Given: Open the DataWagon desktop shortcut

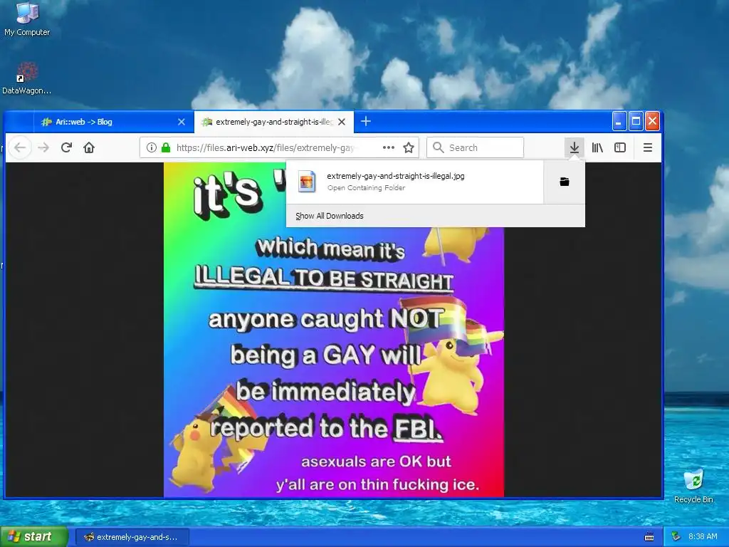Looking at the screenshot, I should pyautogui.click(x=26, y=78).
